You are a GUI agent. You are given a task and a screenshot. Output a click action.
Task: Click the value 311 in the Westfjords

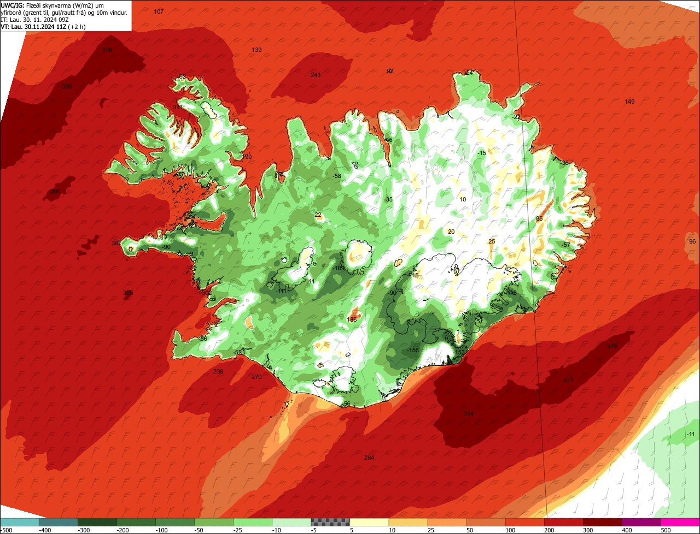178,107
